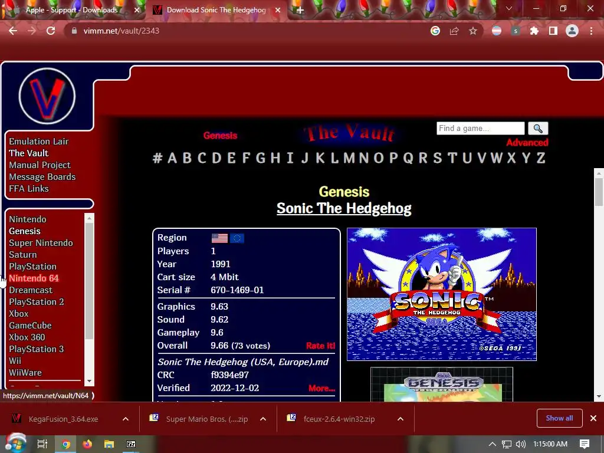
Task: Show hidden tray icons chevron
Action: (x=493, y=444)
